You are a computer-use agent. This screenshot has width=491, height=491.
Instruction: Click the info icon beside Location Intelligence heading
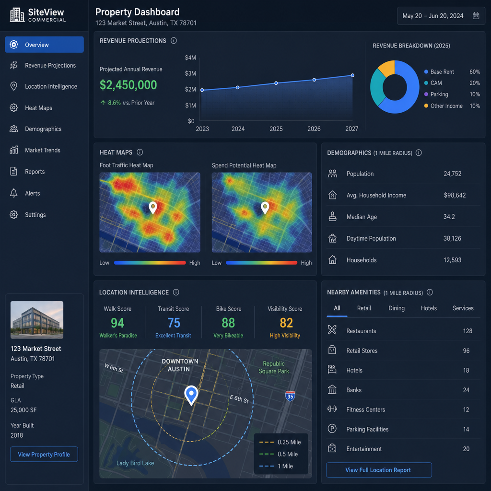(x=176, y=292)
